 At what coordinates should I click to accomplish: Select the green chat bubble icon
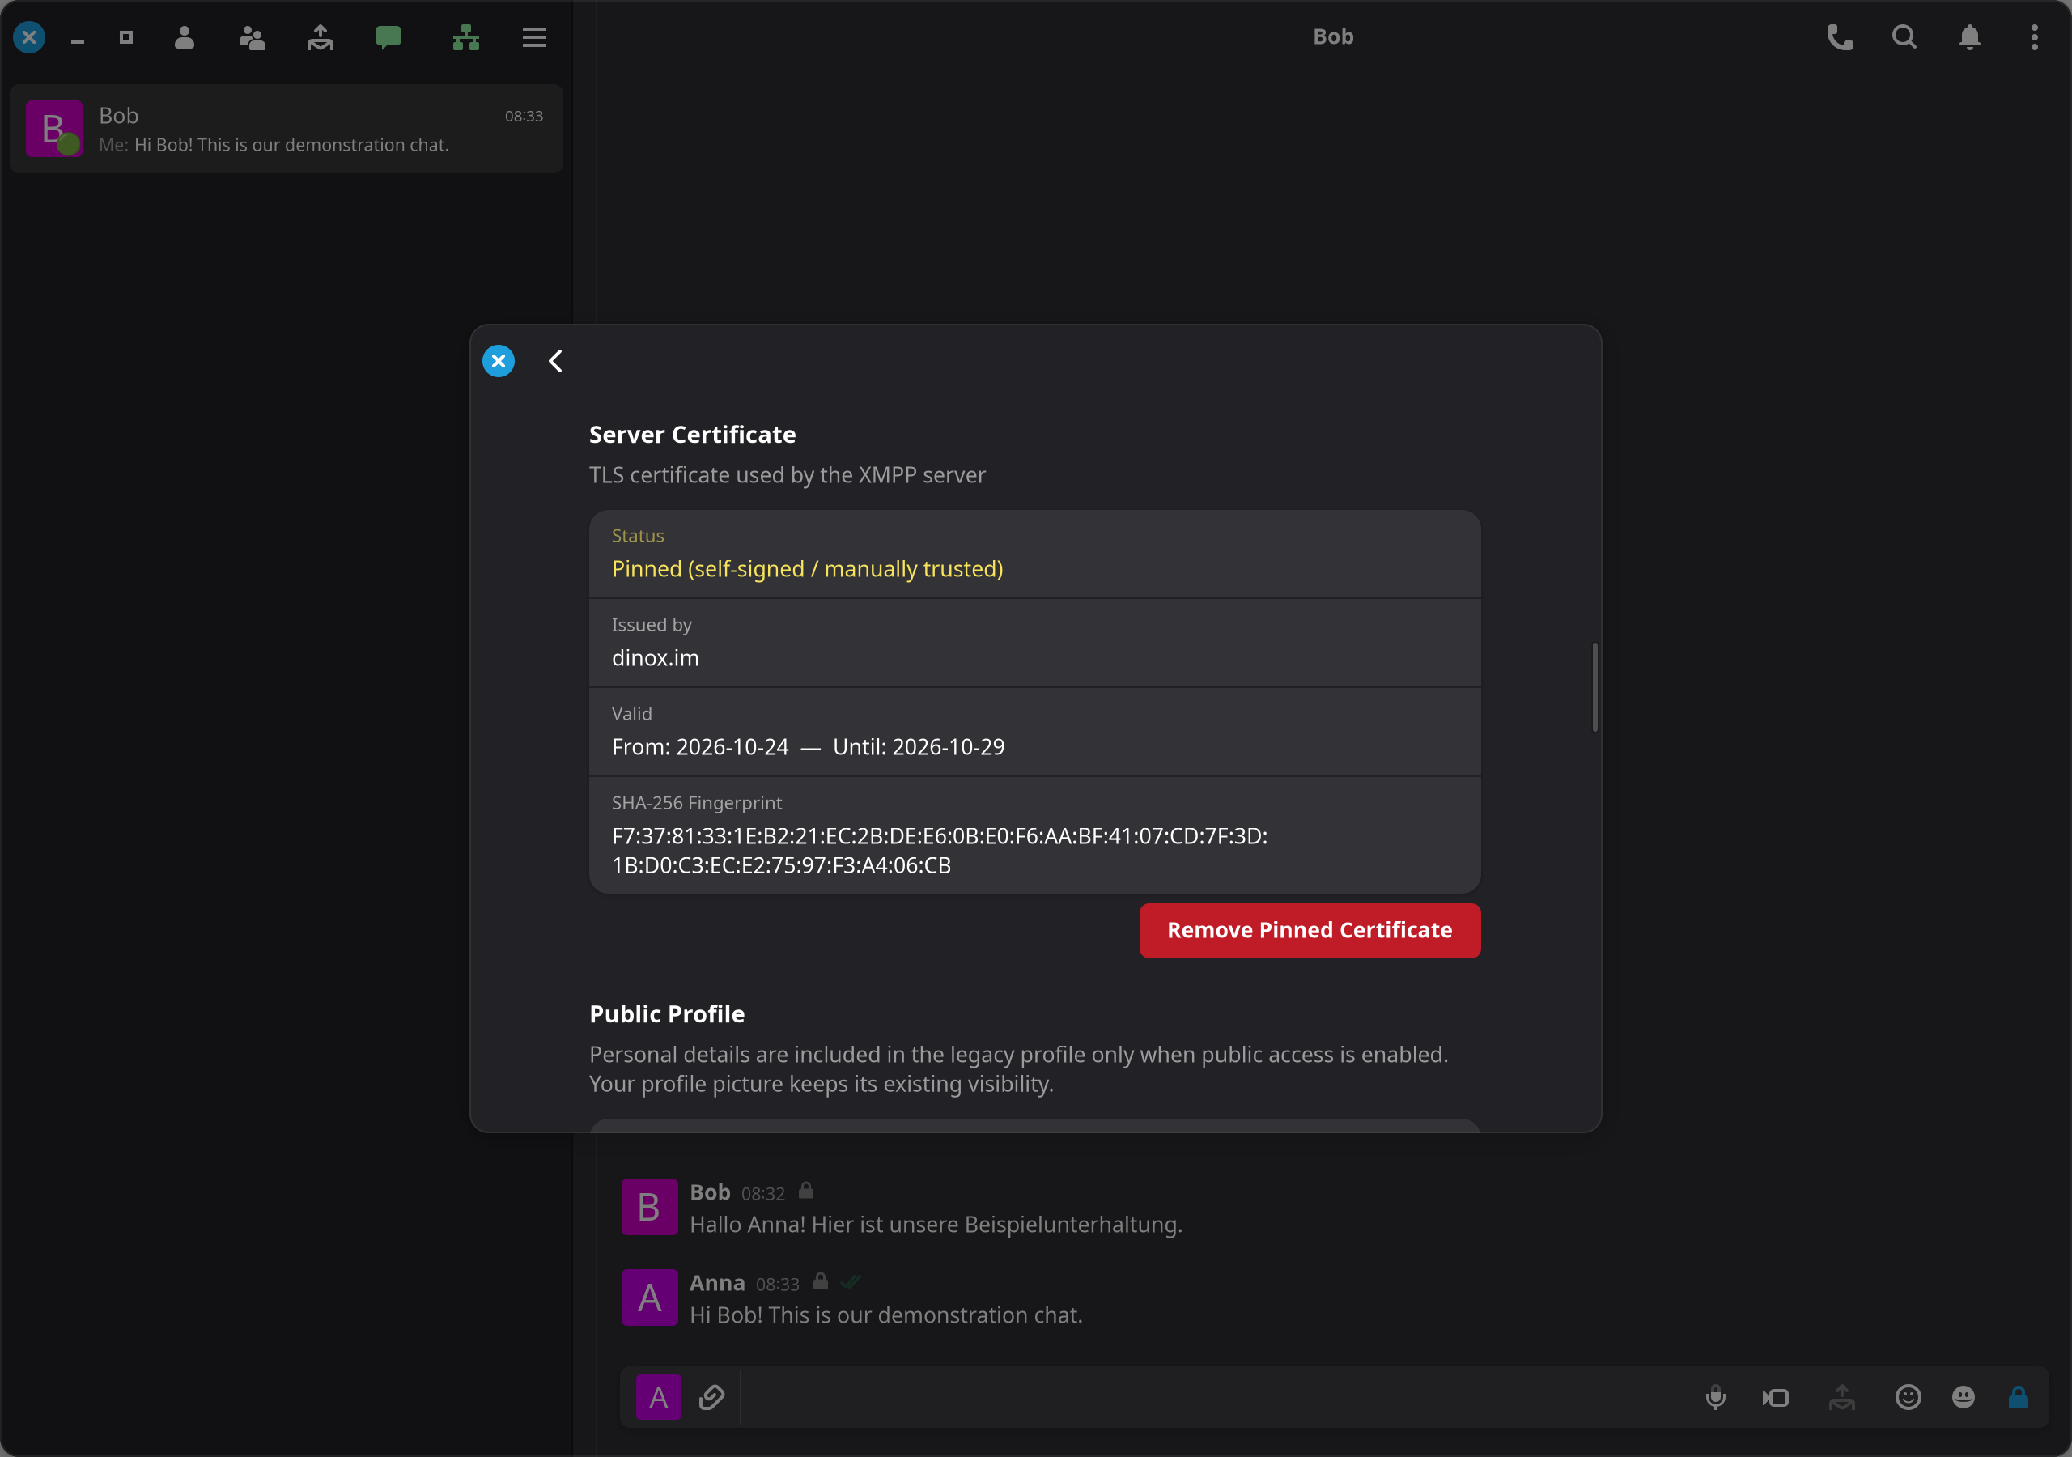(x=388, y=37)
